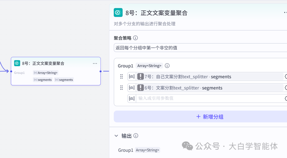This screenshot has height=158, width=287.
Task: Select the 7号 自己文案分割text_splitter segments reference
Action: (210, 76)
